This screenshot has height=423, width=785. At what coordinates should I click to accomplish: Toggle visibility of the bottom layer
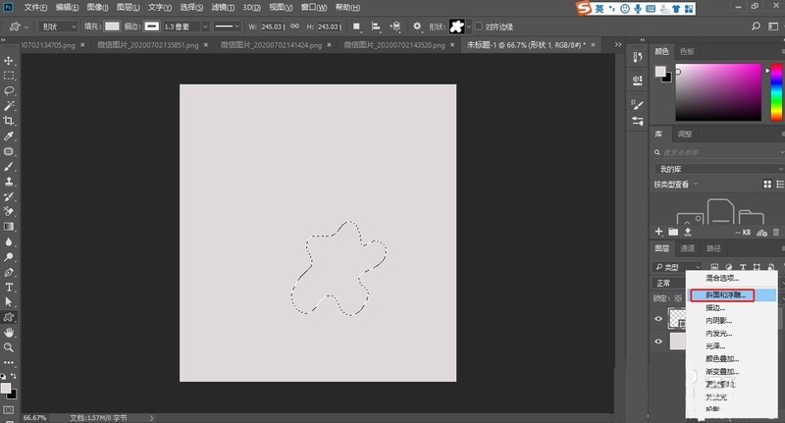tap(658, 343)
